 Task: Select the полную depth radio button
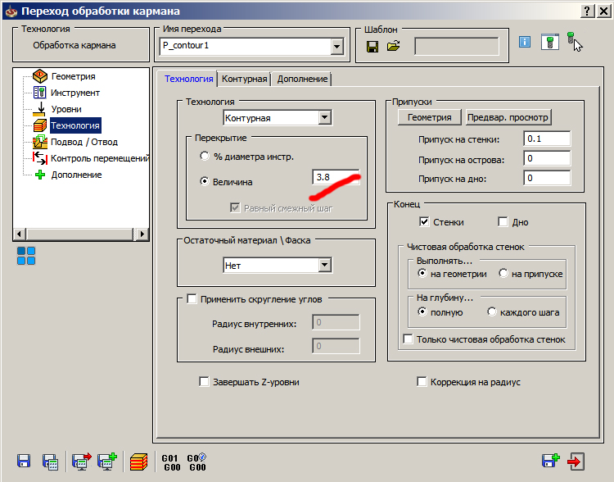(x=422, y=311)
